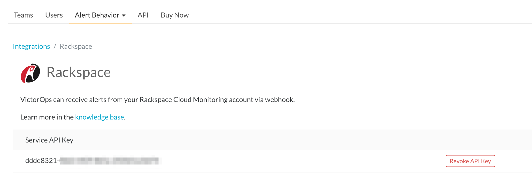Switch to the Users tab
This screenshot has height=182, width=532.
click(x=54, y=15)
